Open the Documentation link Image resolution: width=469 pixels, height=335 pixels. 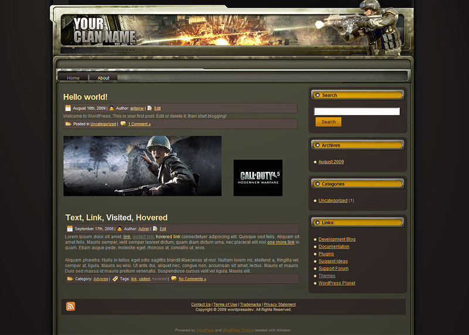(334, 246)
